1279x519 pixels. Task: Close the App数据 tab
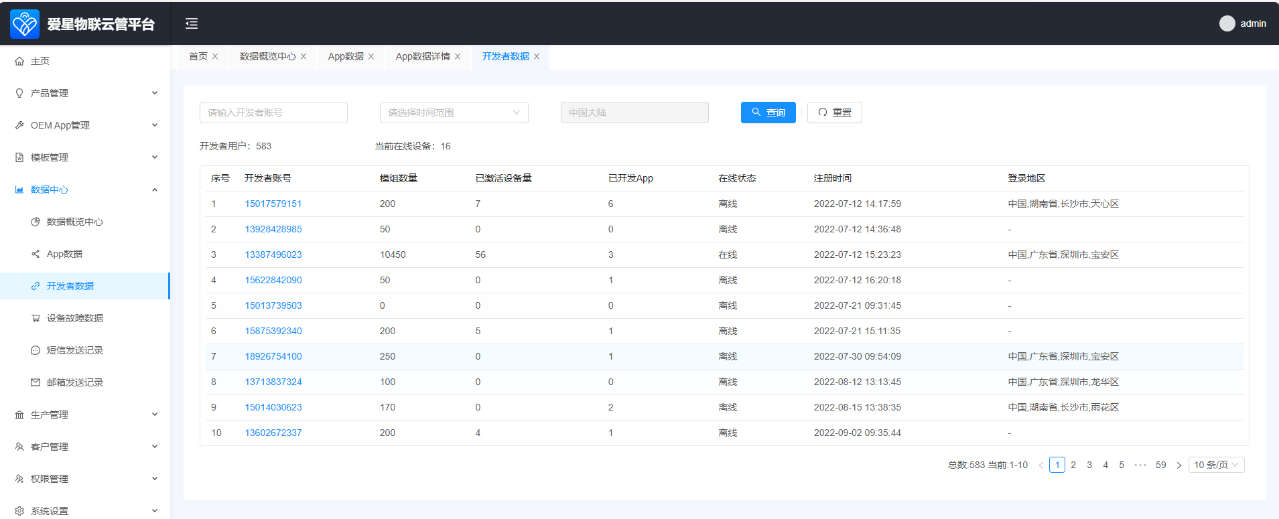tap(371, 56)
